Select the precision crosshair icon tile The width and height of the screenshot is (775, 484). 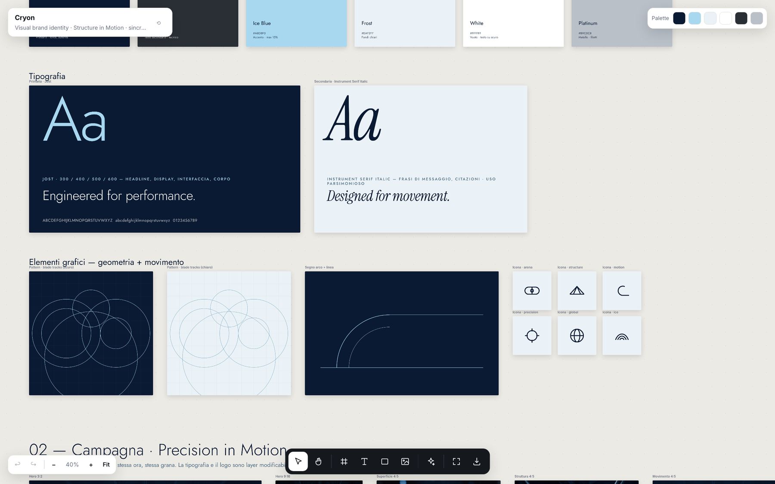[532, 336]
